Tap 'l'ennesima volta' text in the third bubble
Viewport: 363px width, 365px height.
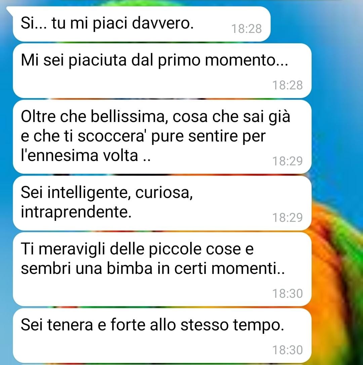(x=79, y=155)
